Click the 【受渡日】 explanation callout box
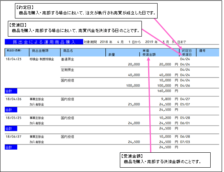The width and height of the screenshot is (224, 172). (x=75, y=29)
